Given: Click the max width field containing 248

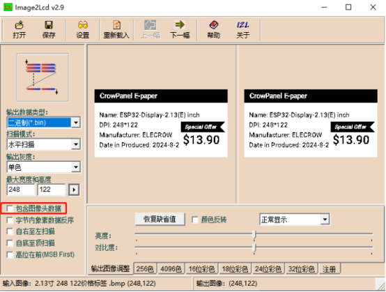Looking at the screenshot, I should [x=21, y=190].
